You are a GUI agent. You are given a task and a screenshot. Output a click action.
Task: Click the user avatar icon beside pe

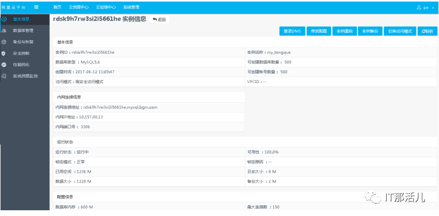tap(419, 7)
